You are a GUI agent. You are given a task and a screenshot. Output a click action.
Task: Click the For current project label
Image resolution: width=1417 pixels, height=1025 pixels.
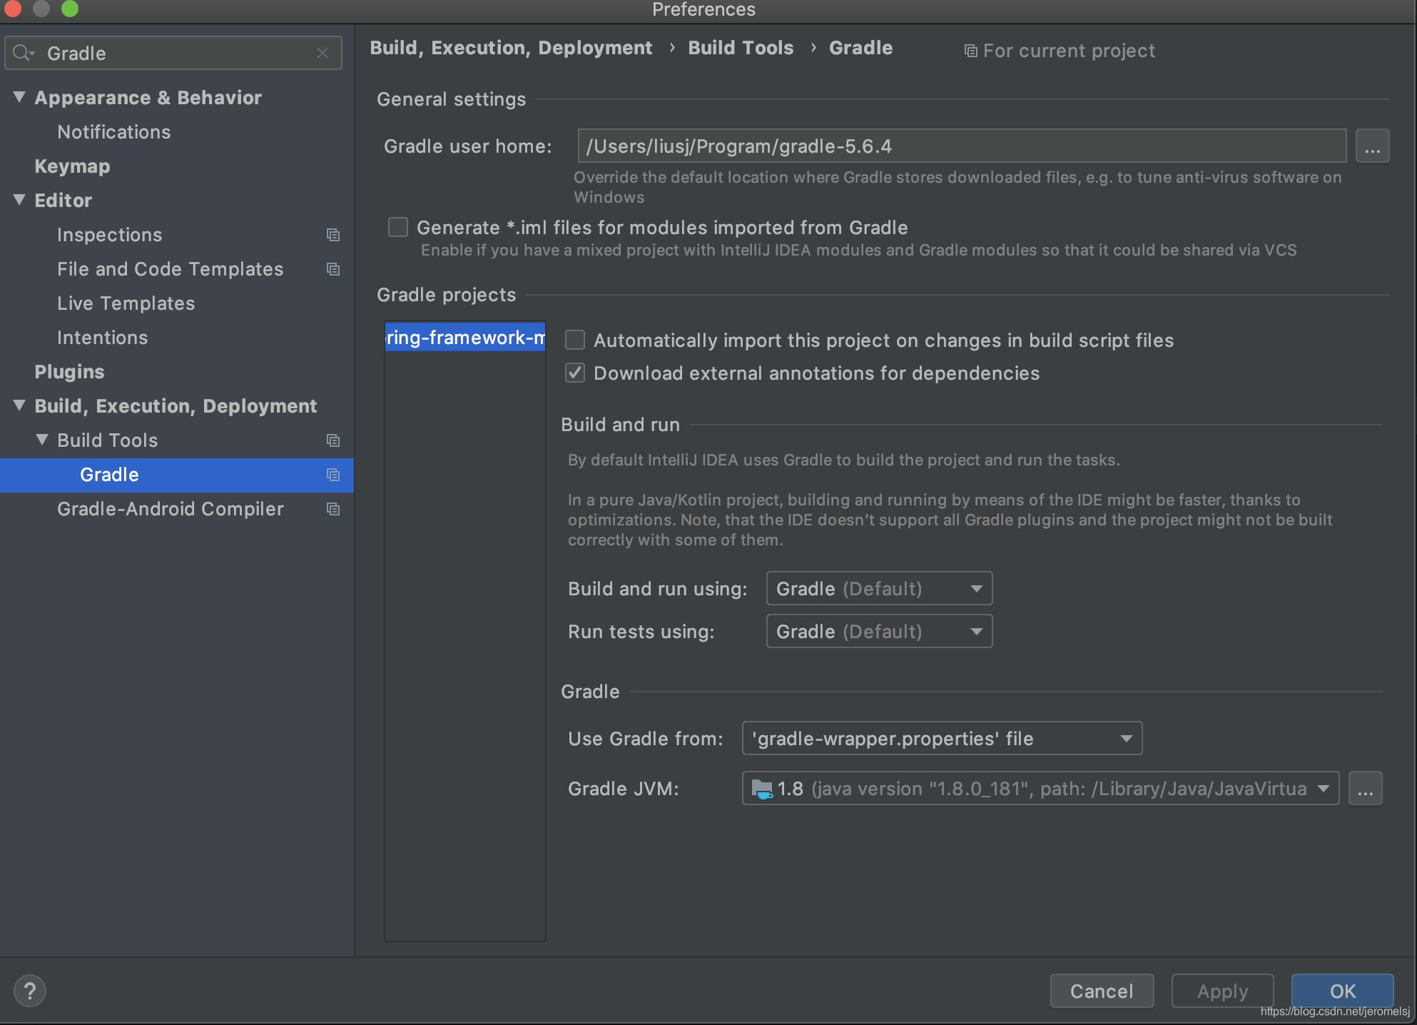click(1069, 51)
